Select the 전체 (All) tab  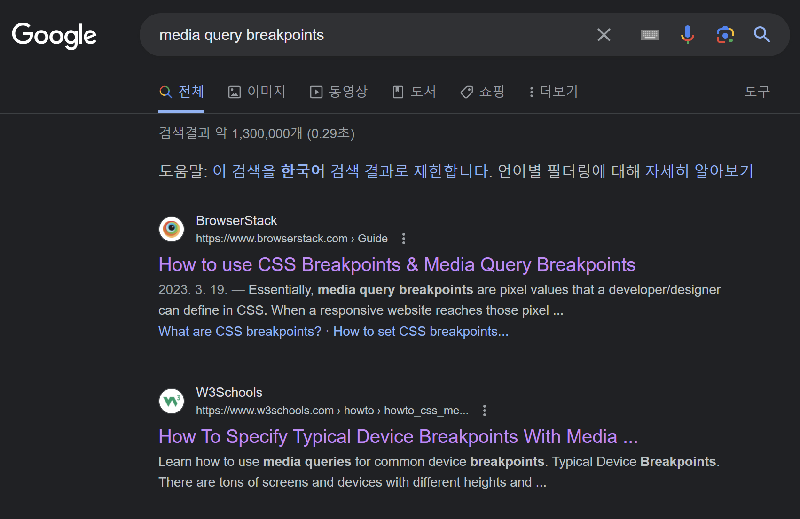click(x=181, y=92)
